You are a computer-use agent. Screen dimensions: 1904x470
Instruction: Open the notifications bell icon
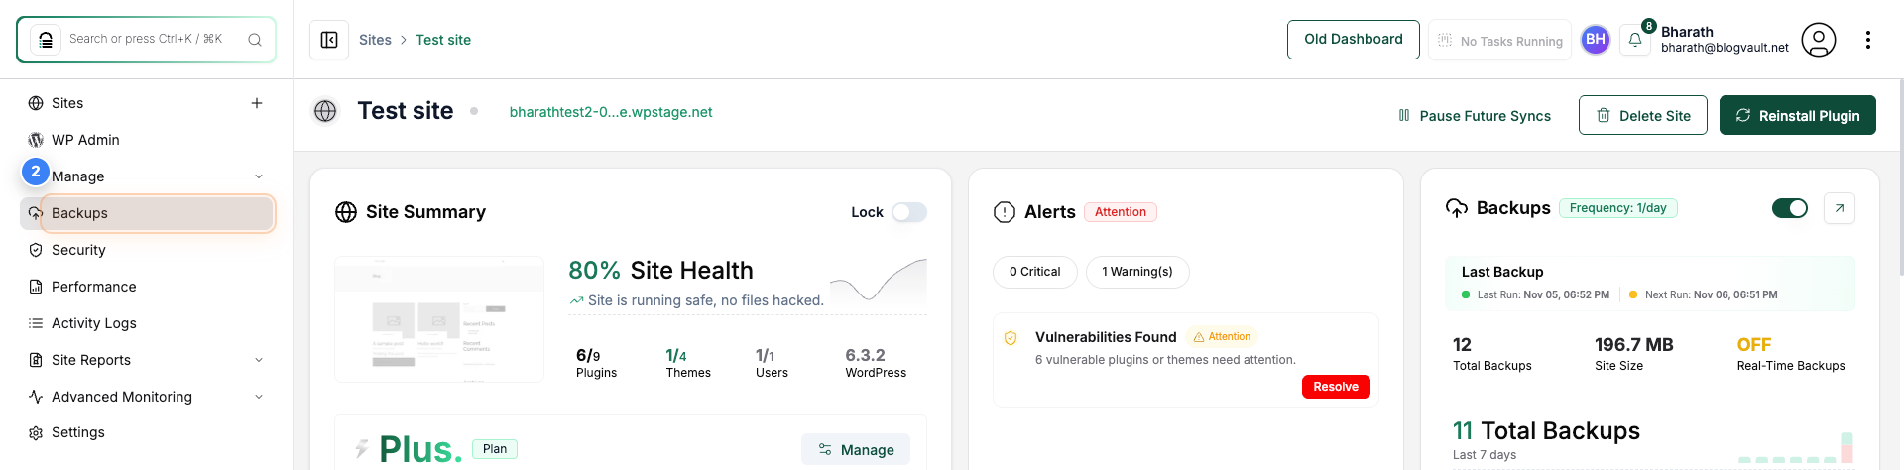coord(1635,40)
